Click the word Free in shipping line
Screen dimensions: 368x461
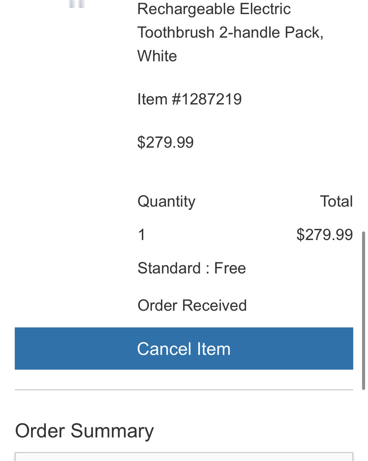point(230,268)
